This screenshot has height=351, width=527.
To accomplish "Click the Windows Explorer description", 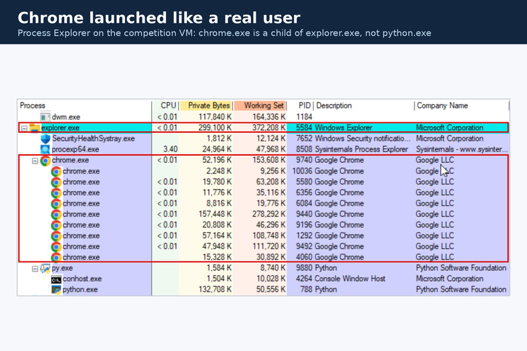I will pyautogui.click(x=343, y=127).
